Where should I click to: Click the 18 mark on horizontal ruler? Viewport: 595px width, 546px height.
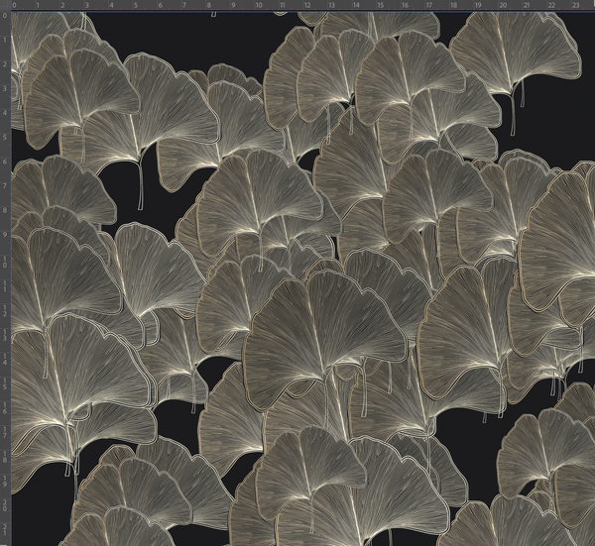coord(451,5)
